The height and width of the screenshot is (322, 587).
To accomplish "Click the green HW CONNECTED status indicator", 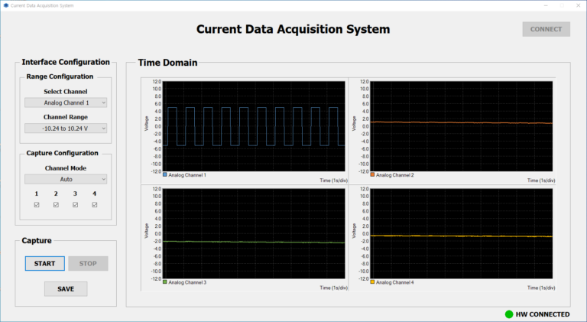I will coord(508,314).
